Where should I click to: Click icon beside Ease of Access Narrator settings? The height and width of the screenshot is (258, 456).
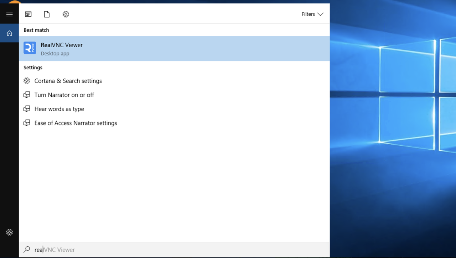point(27,123)
